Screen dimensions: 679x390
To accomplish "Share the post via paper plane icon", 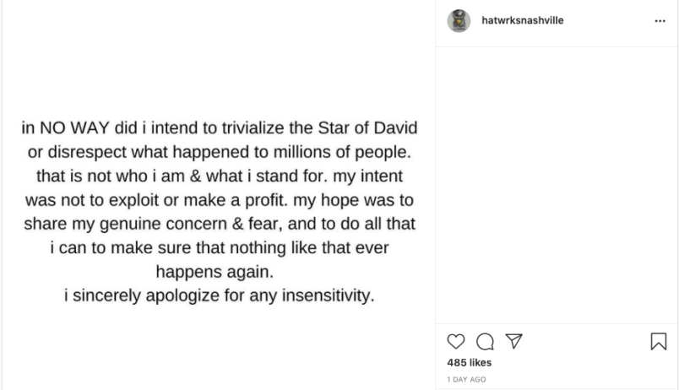I will coord(513,341).
